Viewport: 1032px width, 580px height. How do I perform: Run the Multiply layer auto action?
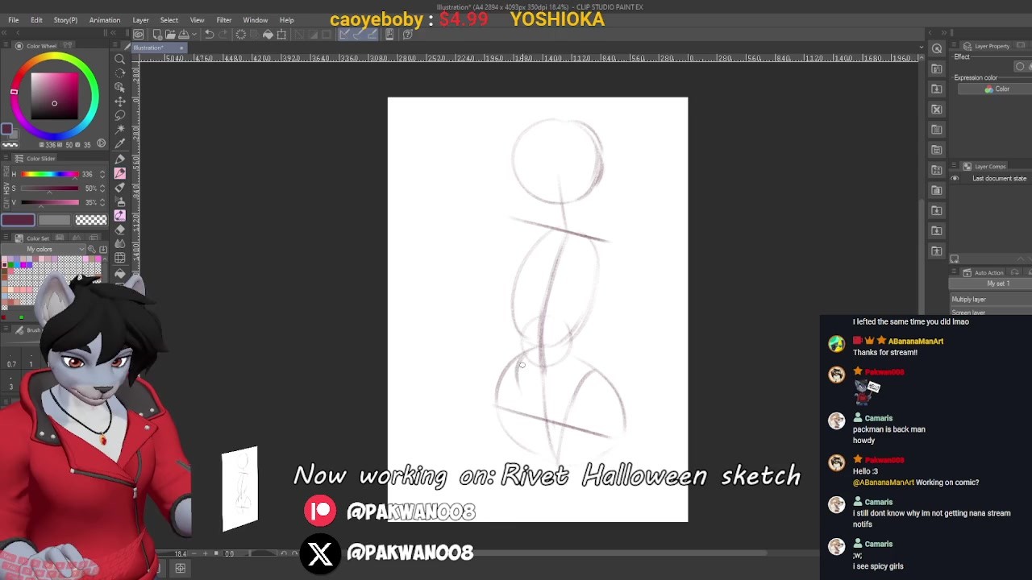(968, 299)
